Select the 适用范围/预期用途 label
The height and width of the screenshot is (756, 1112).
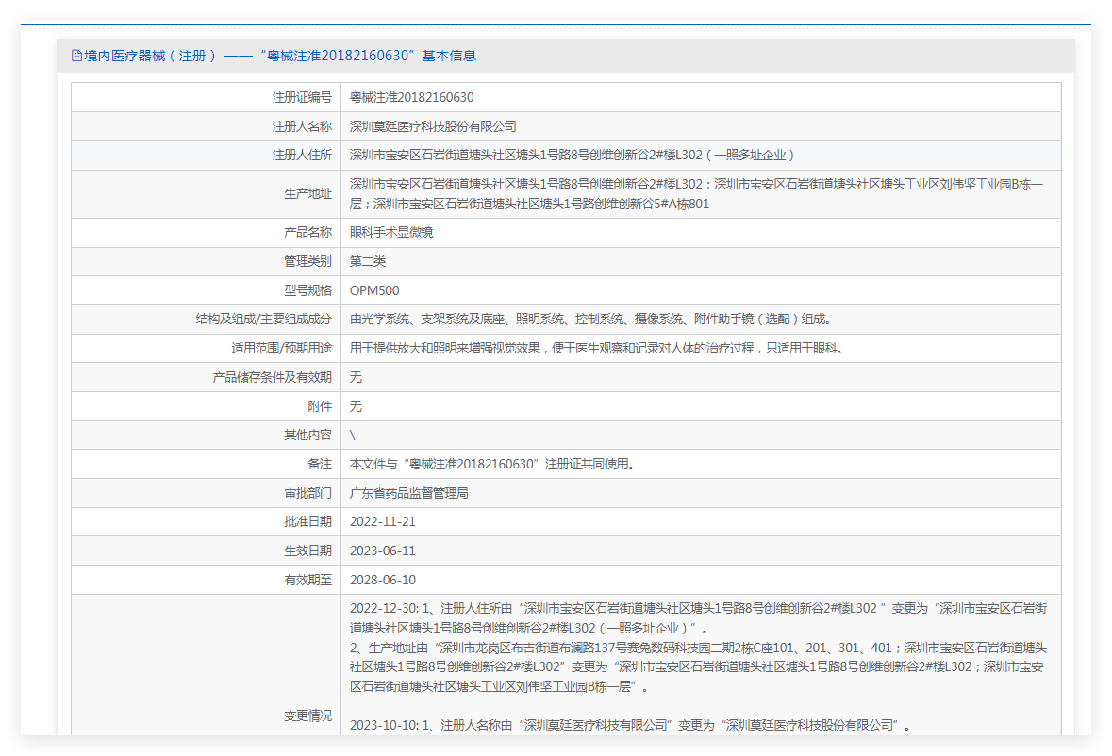282,348
